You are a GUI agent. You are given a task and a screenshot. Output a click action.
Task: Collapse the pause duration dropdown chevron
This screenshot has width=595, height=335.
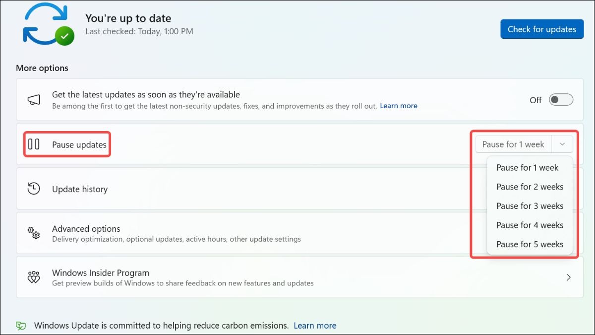click(562, 144)
